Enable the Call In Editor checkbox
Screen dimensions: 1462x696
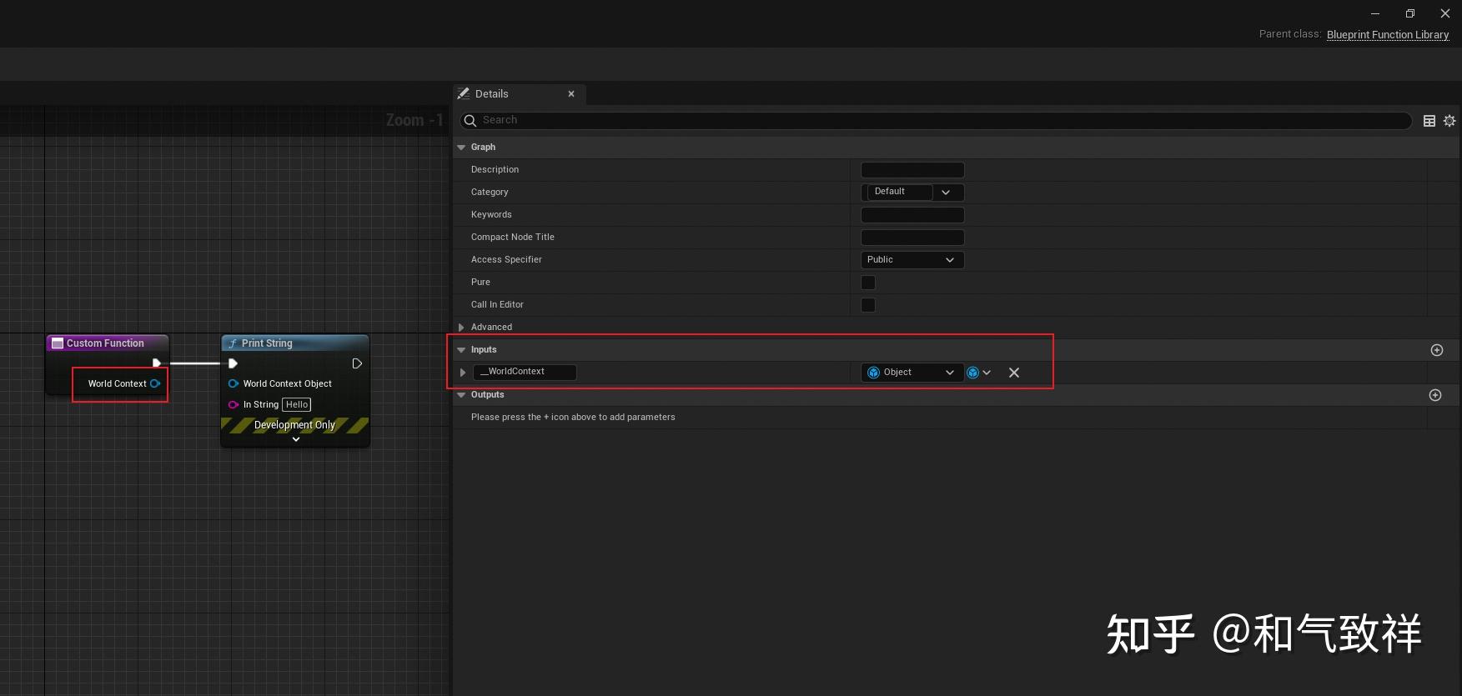(868, 305)
